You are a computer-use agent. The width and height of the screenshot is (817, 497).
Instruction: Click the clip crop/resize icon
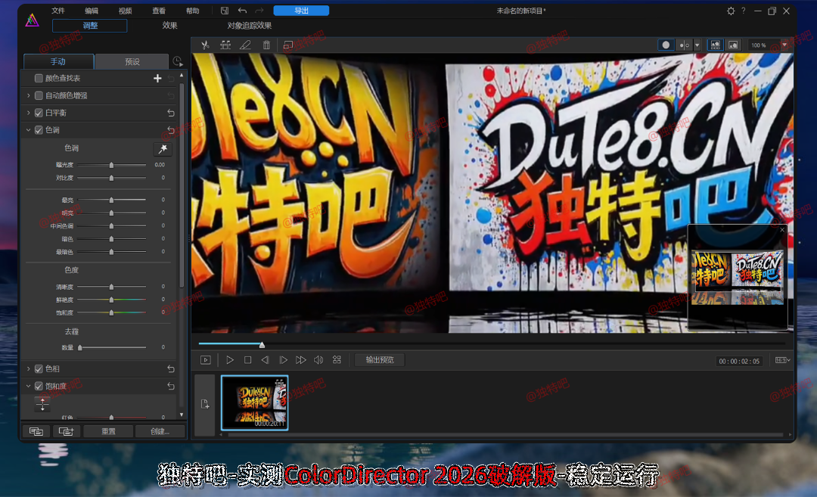click(287, 45)
